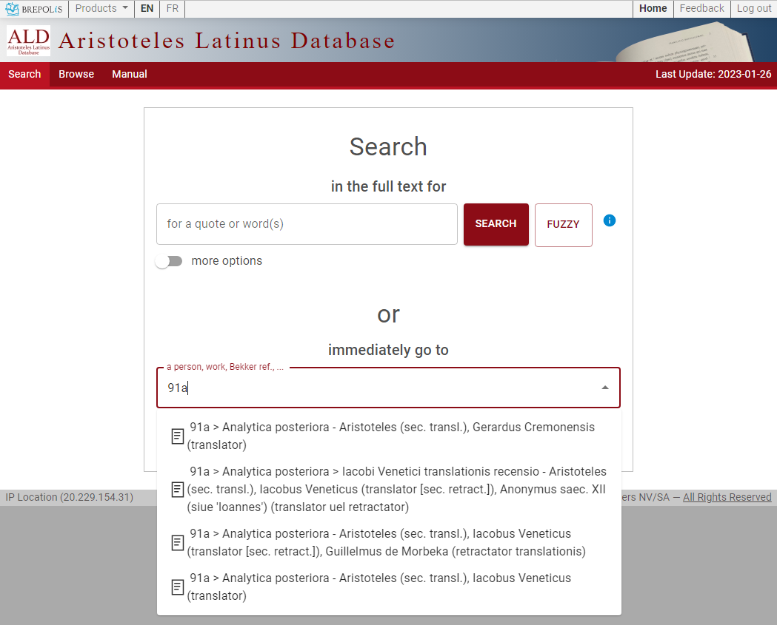Click the ALD logo in header
This screenshot has width=777, height=625.
[28, 41]
